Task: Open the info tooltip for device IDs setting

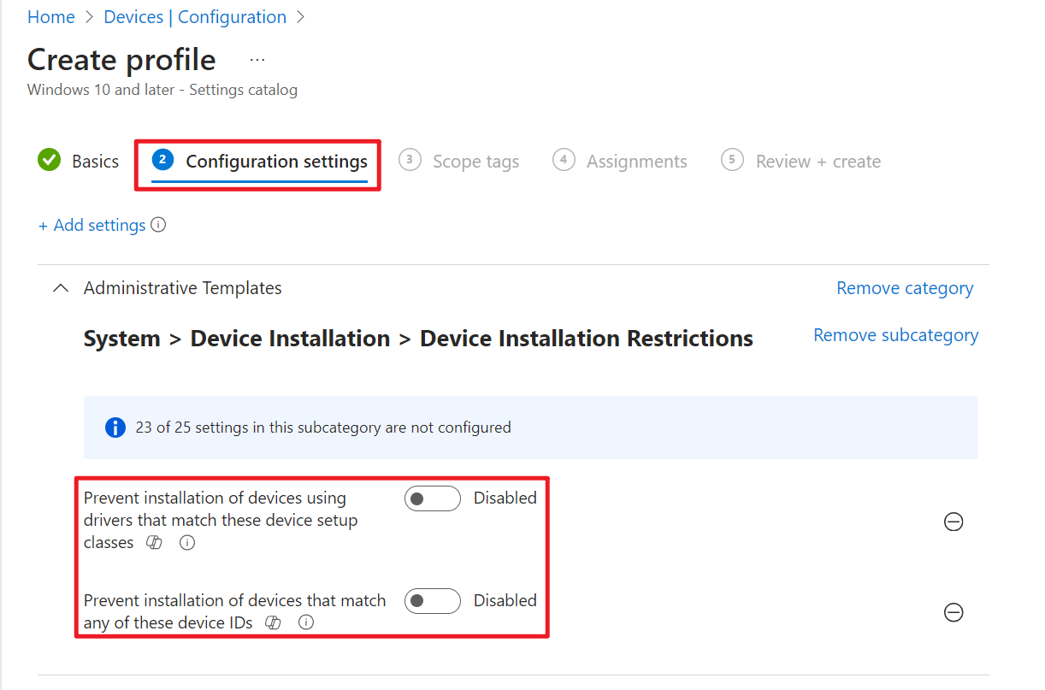Action: (305, 622)
